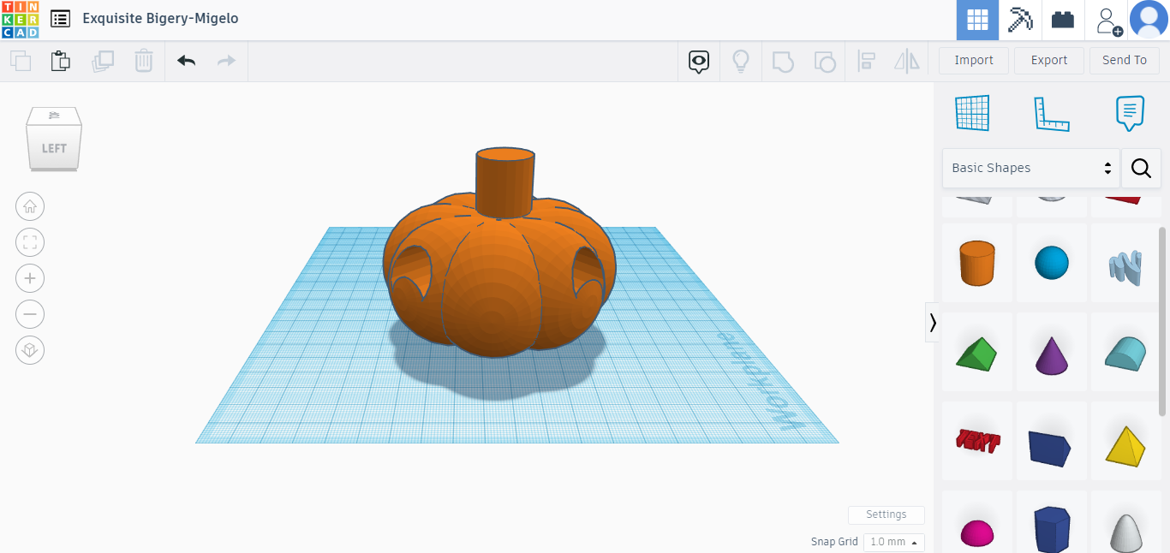Toggle perspective/orthographic view cube icon
Image resolution: width=1170 pixels, height=553 pixels.
click(30, 350)
